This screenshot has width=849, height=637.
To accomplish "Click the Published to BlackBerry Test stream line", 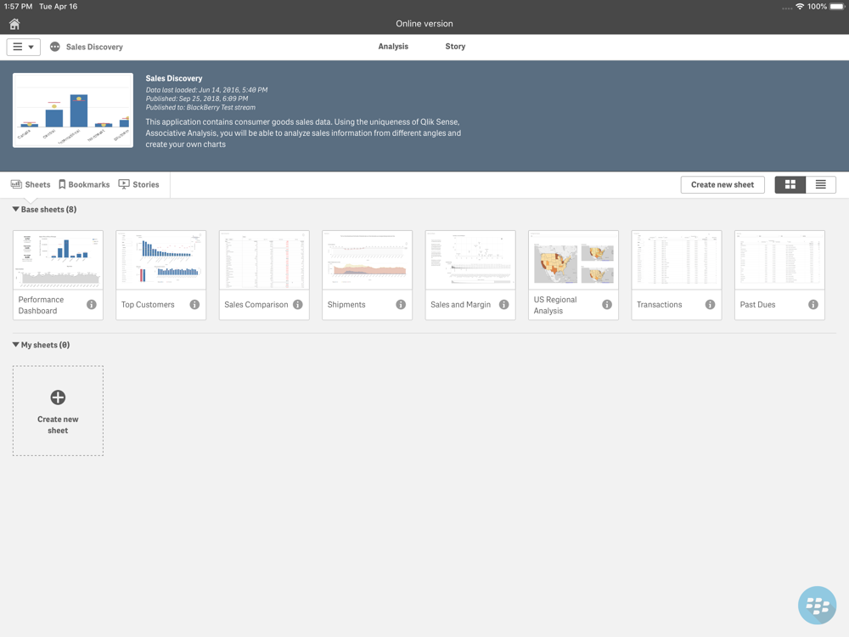I will tap(200, 107).
